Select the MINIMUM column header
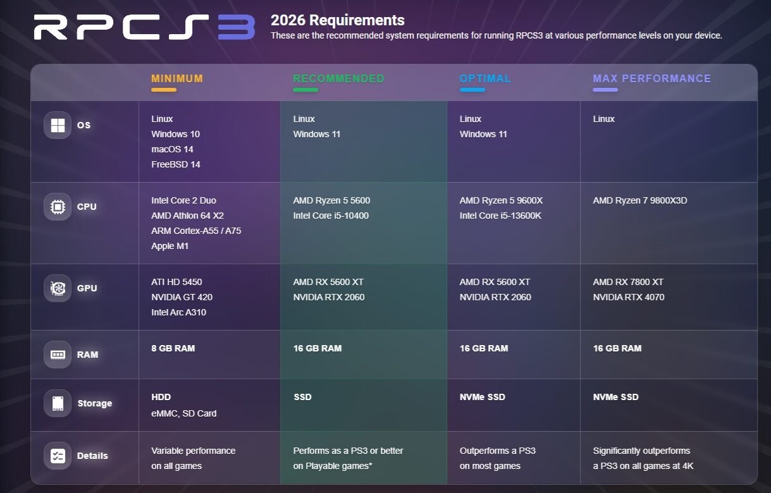771x493 pixels. pos(176,79)
